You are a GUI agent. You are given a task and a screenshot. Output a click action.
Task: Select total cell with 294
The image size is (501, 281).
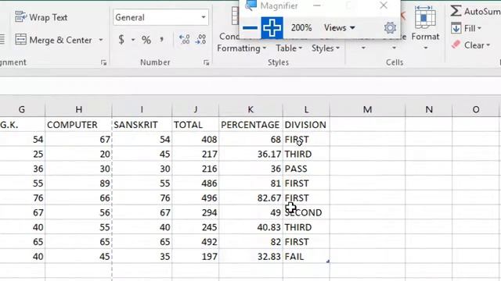(x=195, y=212)
